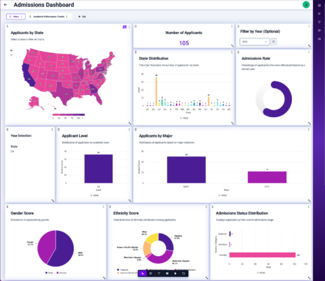
Task: Add a new tab with the + Tab button
Action: pyautogui.click(x=82, y=16)
